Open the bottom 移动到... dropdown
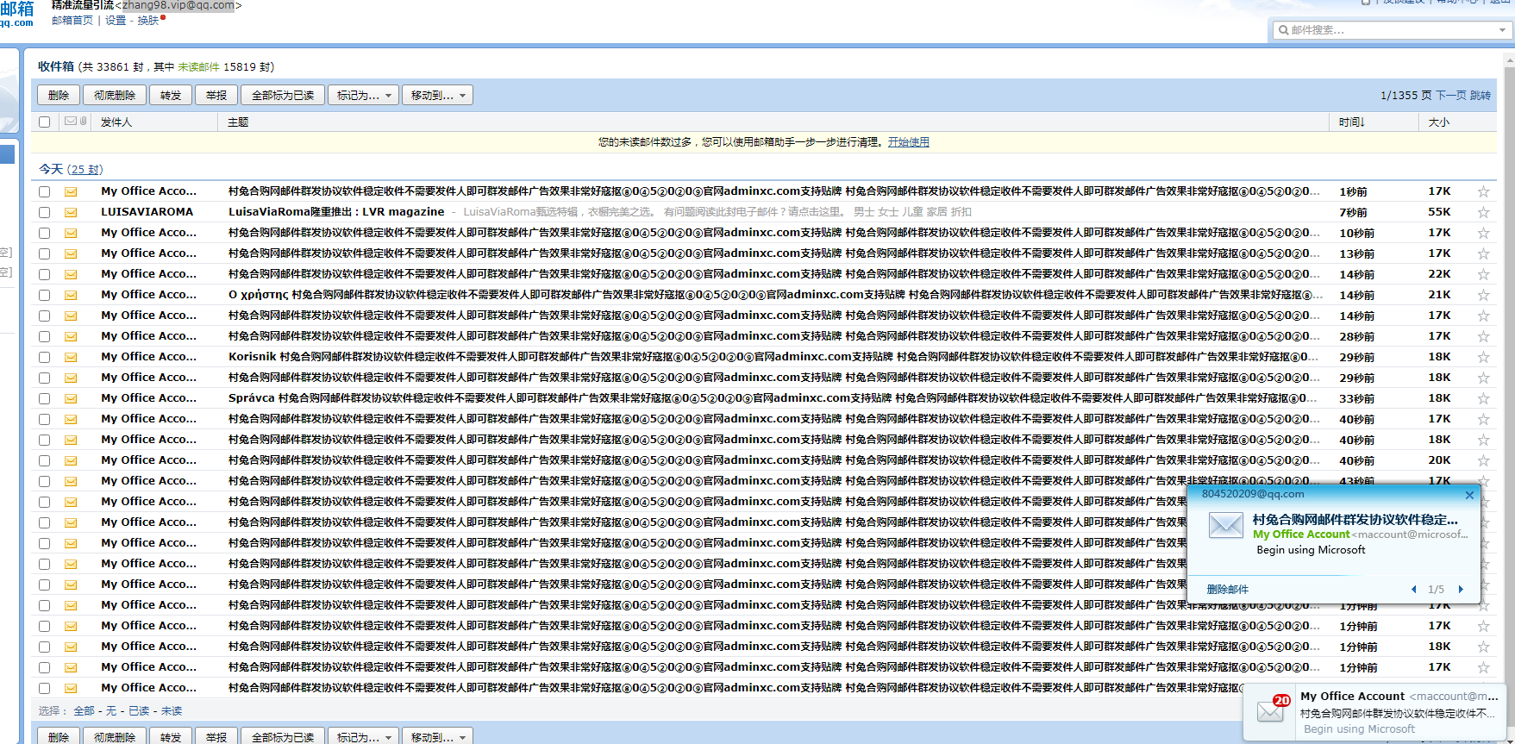 (x=437, y=736)
